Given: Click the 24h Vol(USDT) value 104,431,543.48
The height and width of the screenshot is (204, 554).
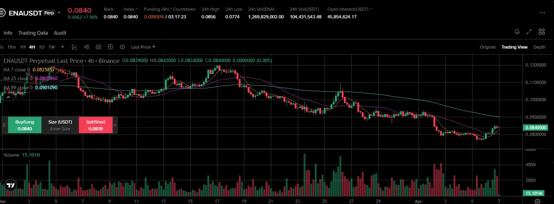Looking at the screenshot, I should (x=306, y=17).
